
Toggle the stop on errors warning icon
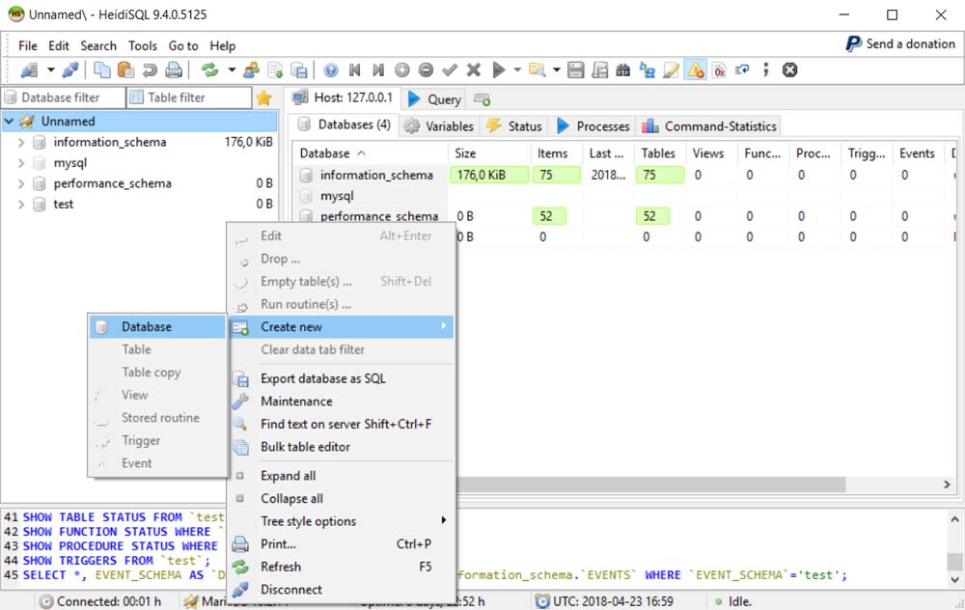695,70
